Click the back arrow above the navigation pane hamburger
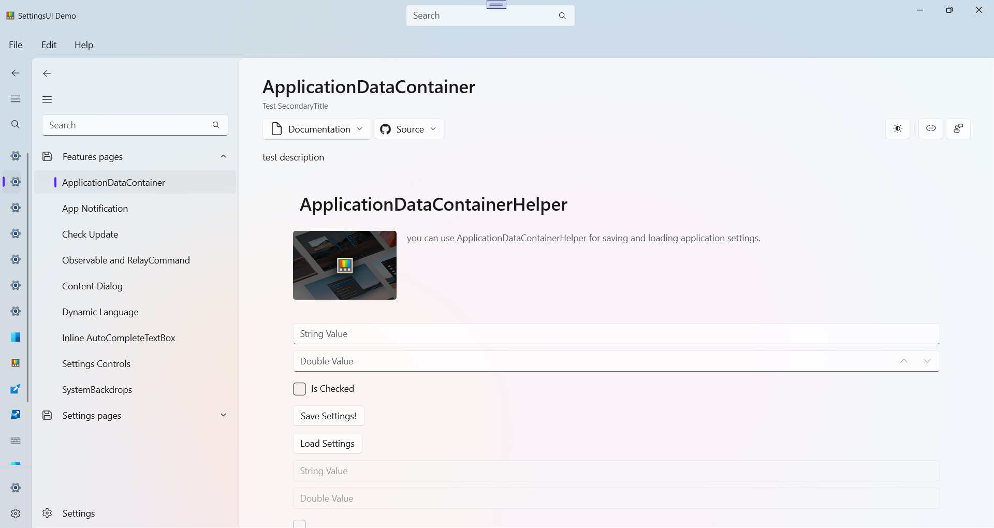994x528 pixels. tap(47, 74)
